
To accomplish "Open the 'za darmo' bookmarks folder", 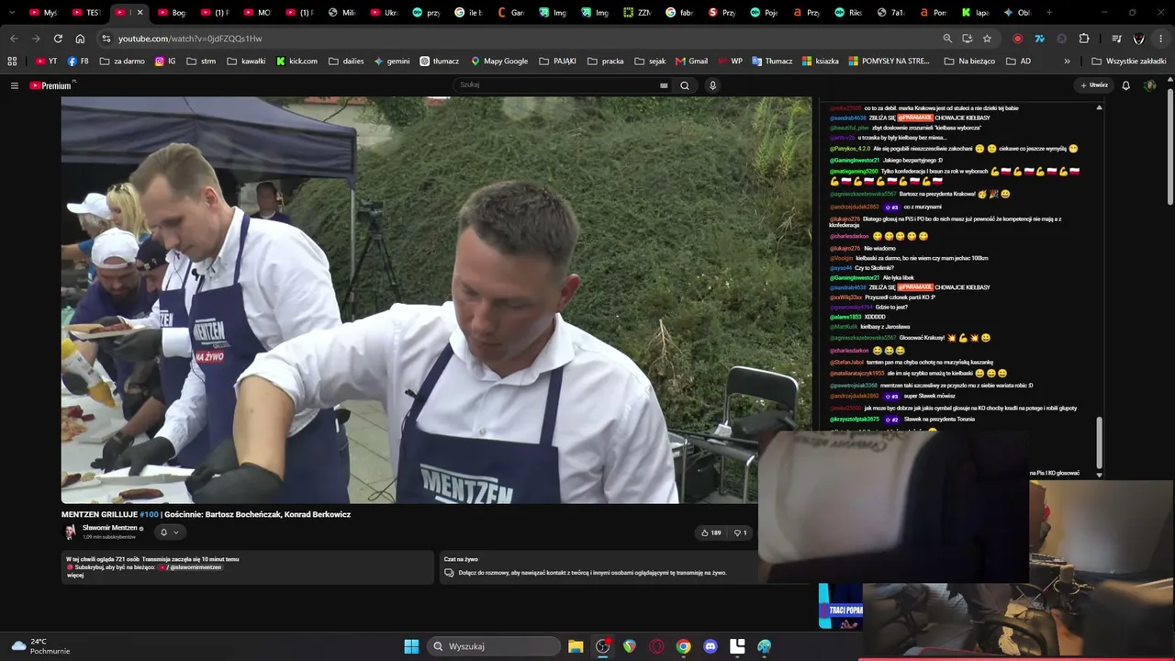I will 122,62.
